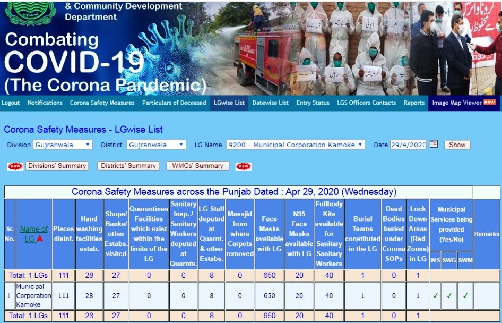Image resolution: width=502 pixels, height=323 pixels.
Task: Click the SWM sub-column header
Action: click(x=465, y=260)
